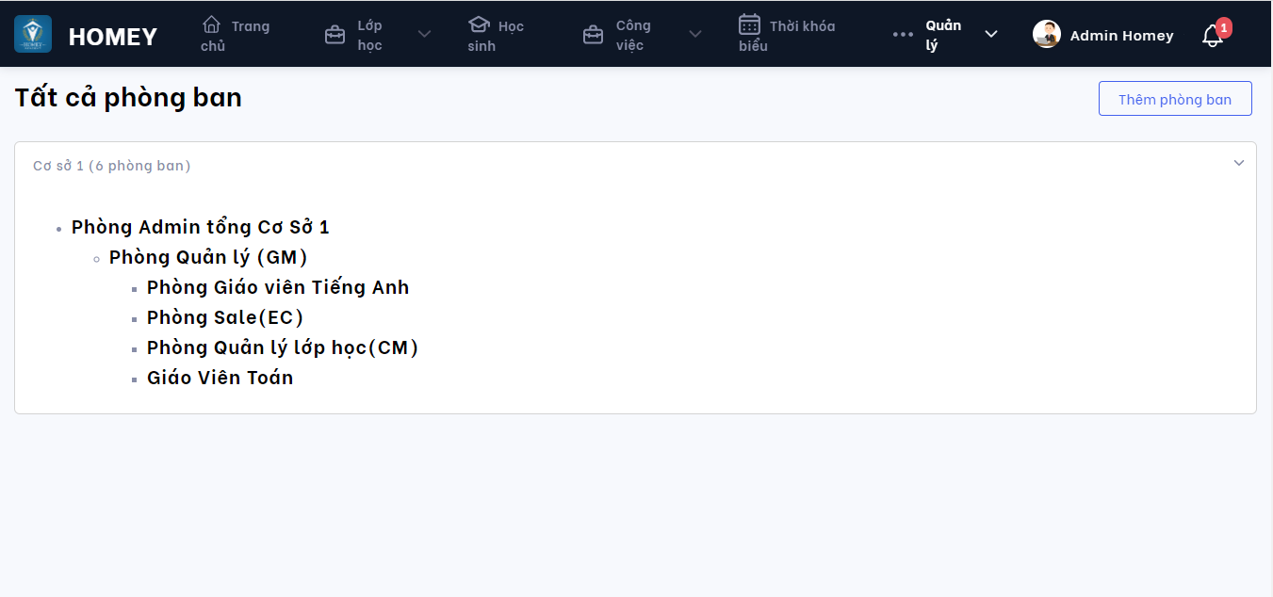
Task: Expand the Lớp học dropdown arrow
Action: click(424, 35)
